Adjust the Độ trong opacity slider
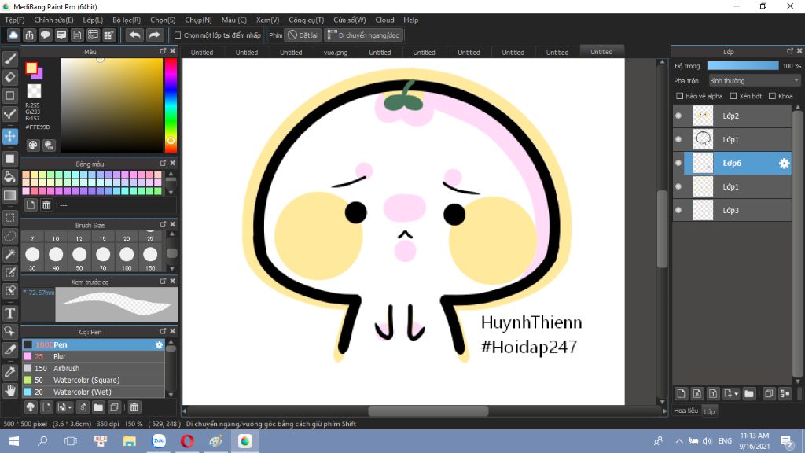 pos(743,66)
